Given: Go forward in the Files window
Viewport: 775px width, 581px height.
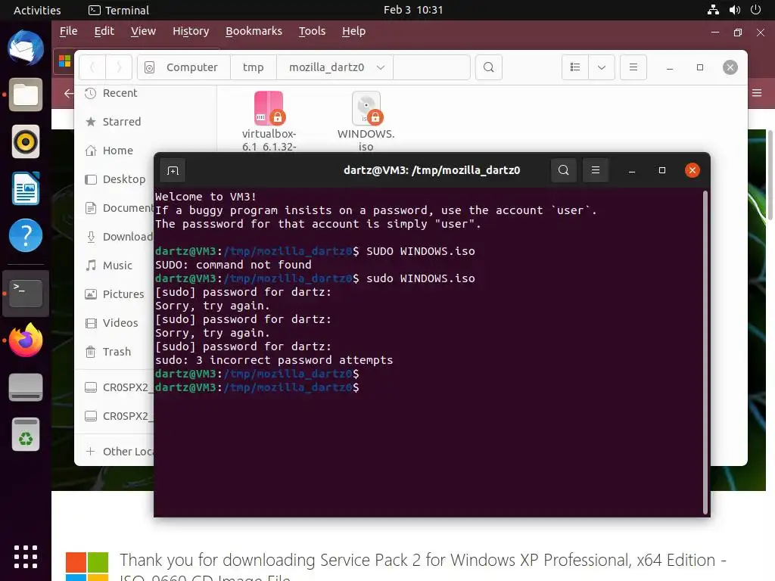Looking at the screenshot, I should [119, 67].
